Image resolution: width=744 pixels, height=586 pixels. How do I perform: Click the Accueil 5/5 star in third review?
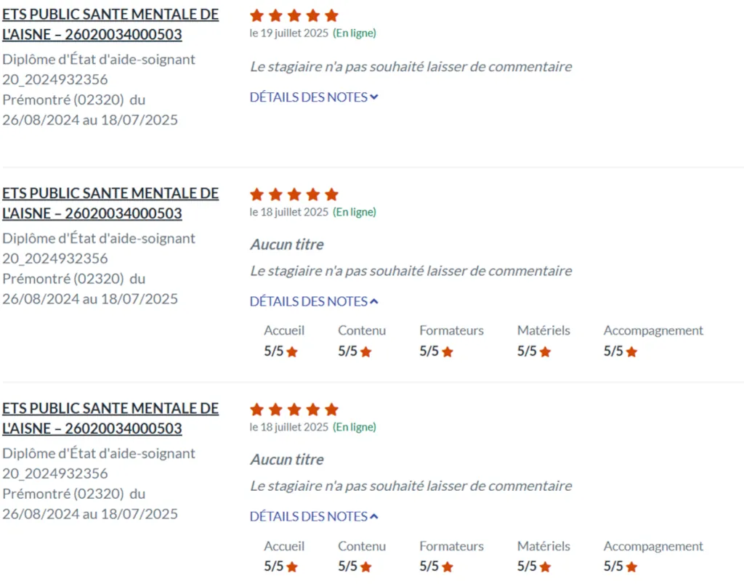coord(292,567)
